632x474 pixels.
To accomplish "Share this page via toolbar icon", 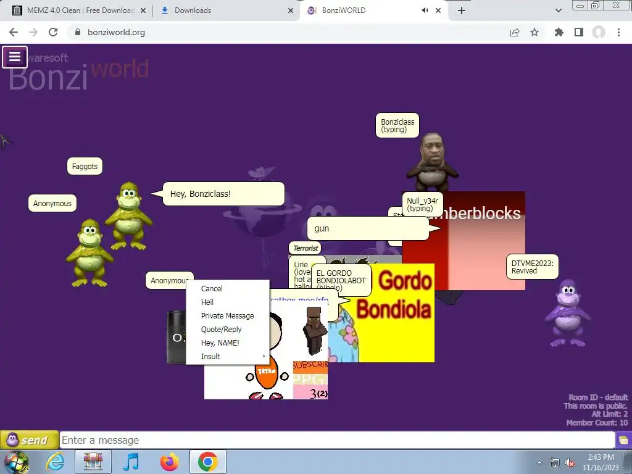I will (515, 32).
